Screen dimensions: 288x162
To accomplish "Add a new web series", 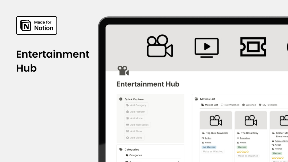I will [x=137, y=125].
